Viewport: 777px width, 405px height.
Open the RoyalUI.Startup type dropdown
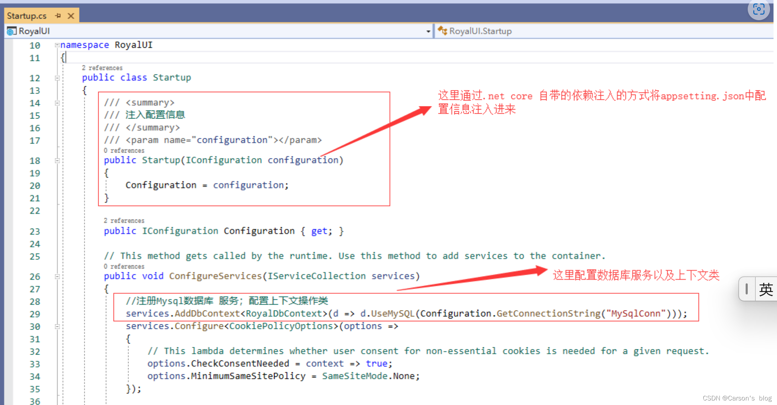pyautogui.click(x=605, y=31)
